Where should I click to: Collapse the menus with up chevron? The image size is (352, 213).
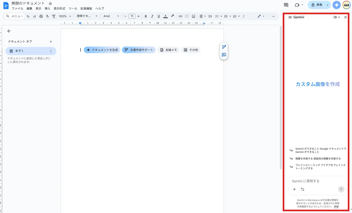point(273,16)
